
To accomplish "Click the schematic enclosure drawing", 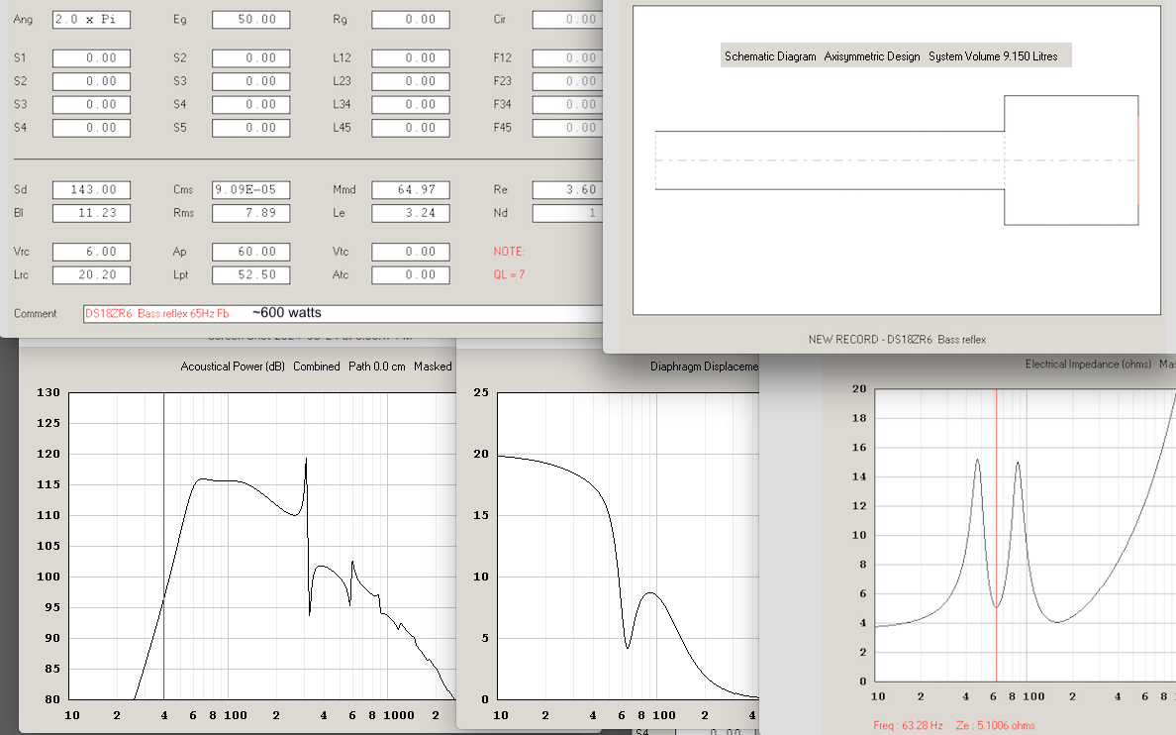I will 897,159.
